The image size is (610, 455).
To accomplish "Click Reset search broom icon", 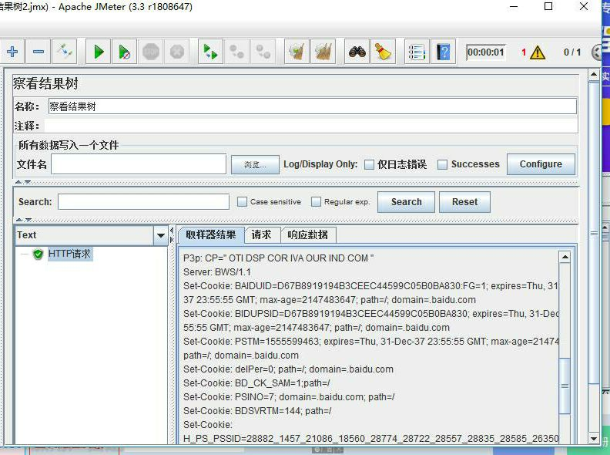I will (384, 52).
